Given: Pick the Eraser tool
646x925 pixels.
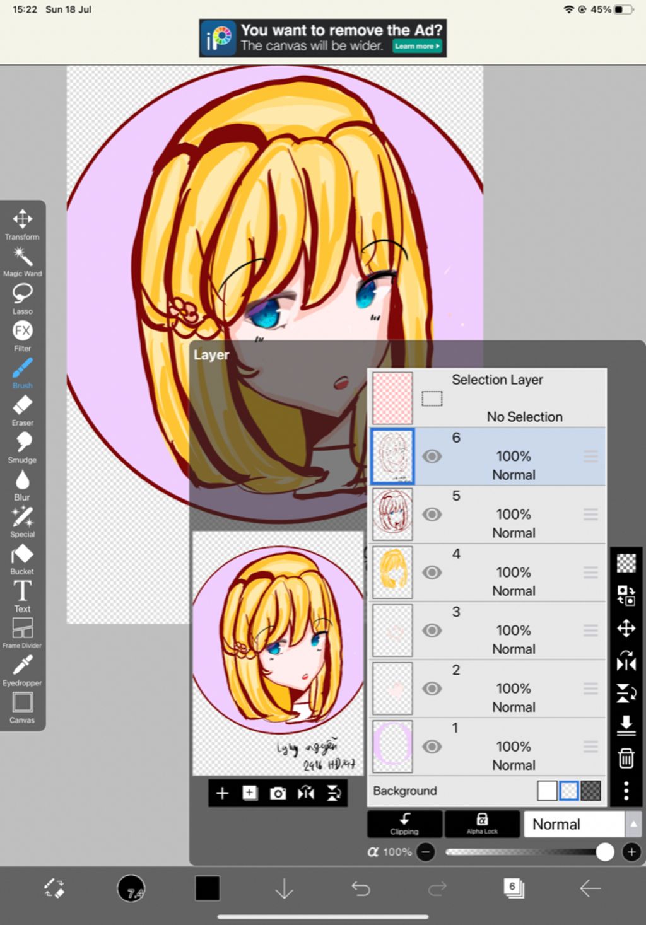Looking at the screenshot, I should click(22, 410).
